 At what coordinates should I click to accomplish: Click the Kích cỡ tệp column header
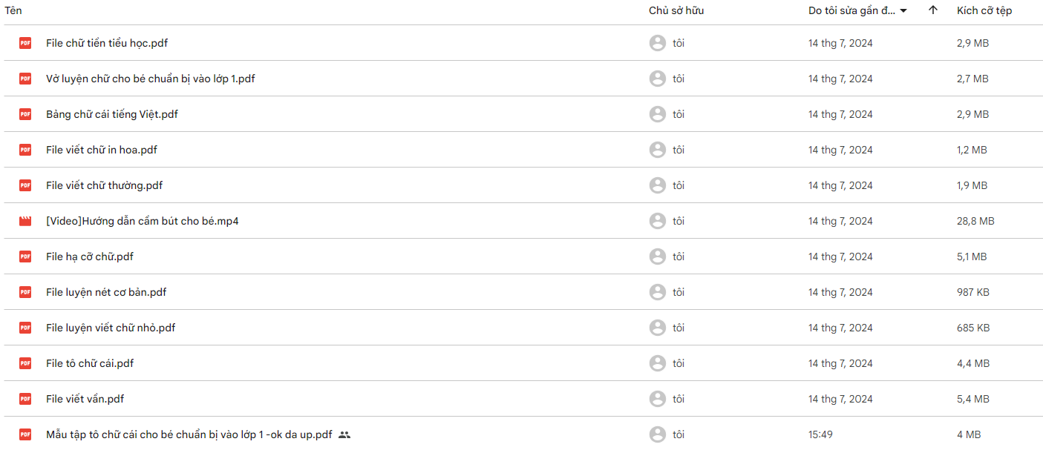tap(984, 10)
